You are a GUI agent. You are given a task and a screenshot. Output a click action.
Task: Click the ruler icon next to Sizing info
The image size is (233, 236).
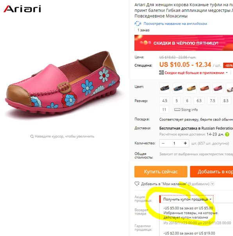[x=177, y=109]
